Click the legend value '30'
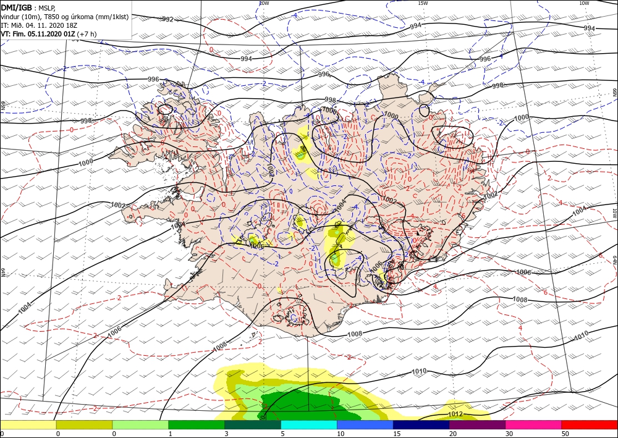The image size is (618, 438). 509,434
